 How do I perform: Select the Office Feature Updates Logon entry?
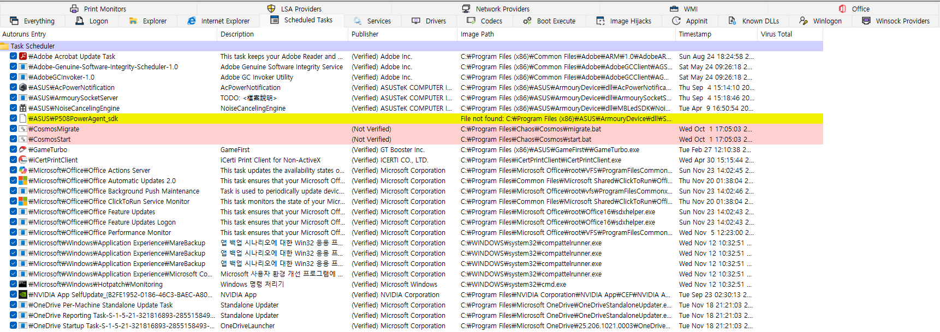point(102,222)
